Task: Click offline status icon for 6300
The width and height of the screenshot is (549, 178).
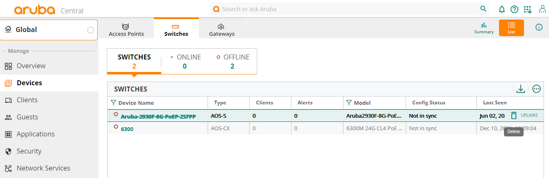Action: coord(116,127)
